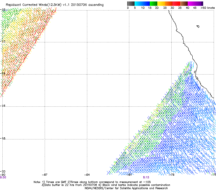Select the cyan 5-10 knots color band

tap(138, 4)
